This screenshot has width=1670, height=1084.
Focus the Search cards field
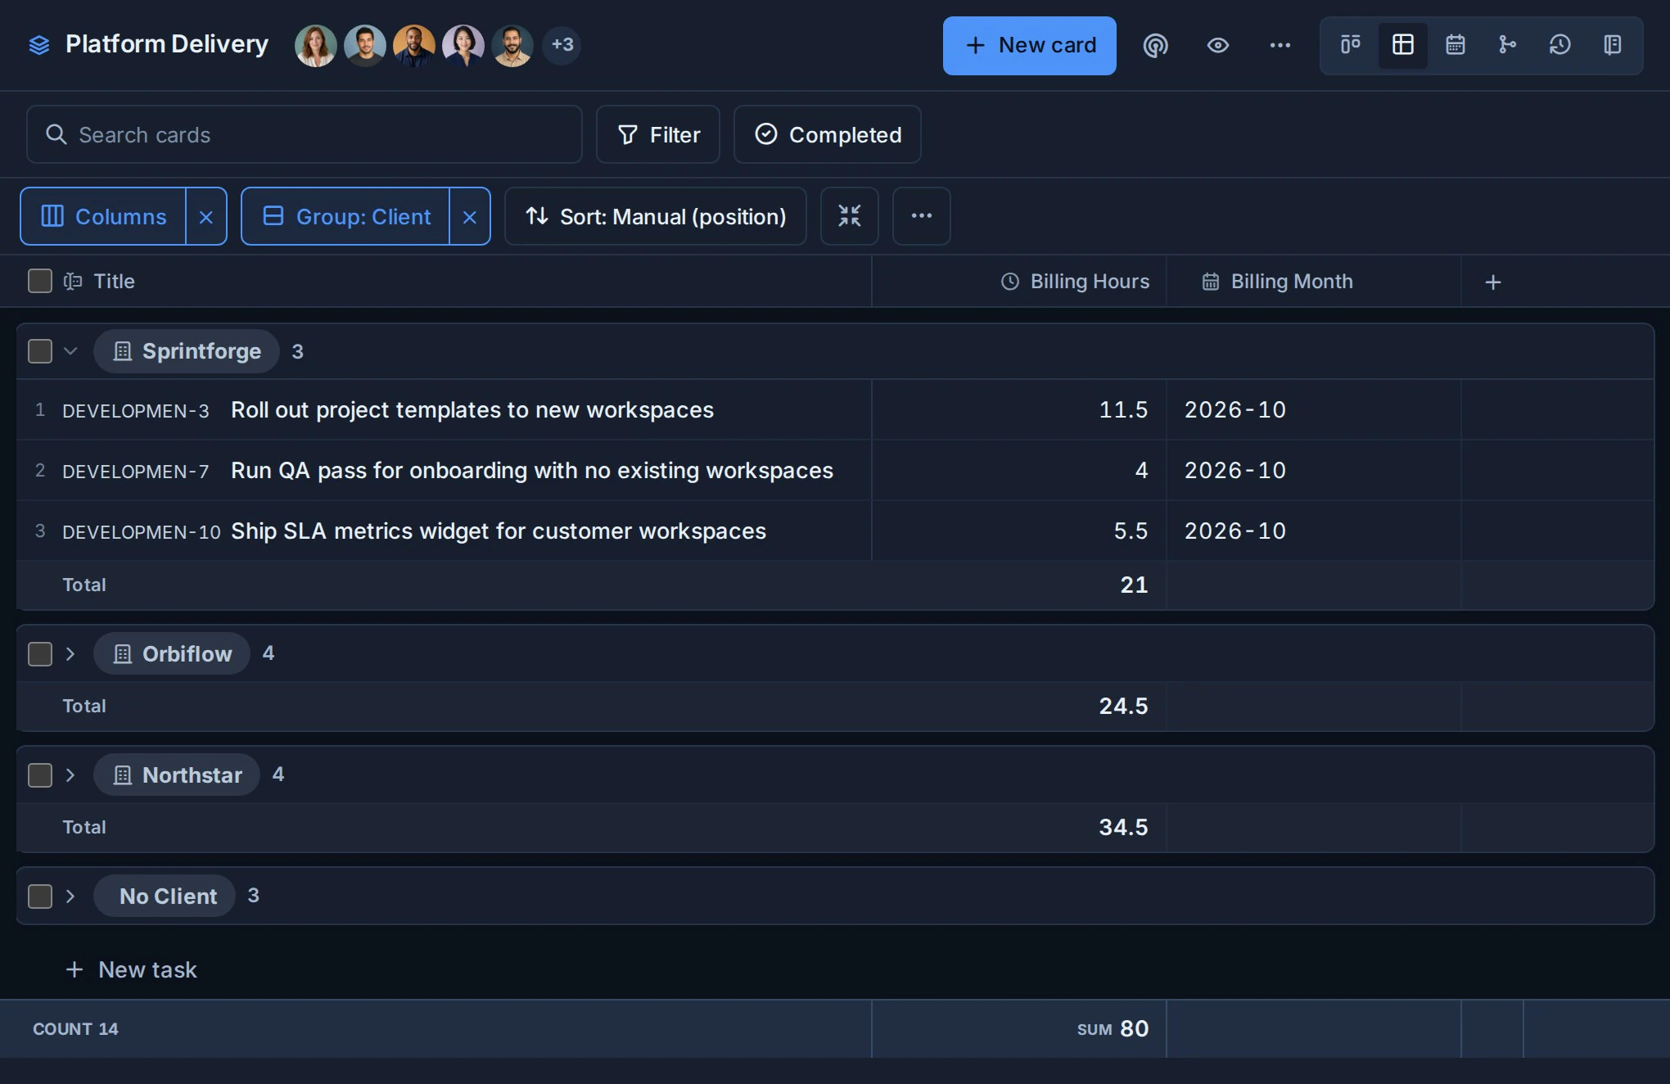tap(305, 134)
